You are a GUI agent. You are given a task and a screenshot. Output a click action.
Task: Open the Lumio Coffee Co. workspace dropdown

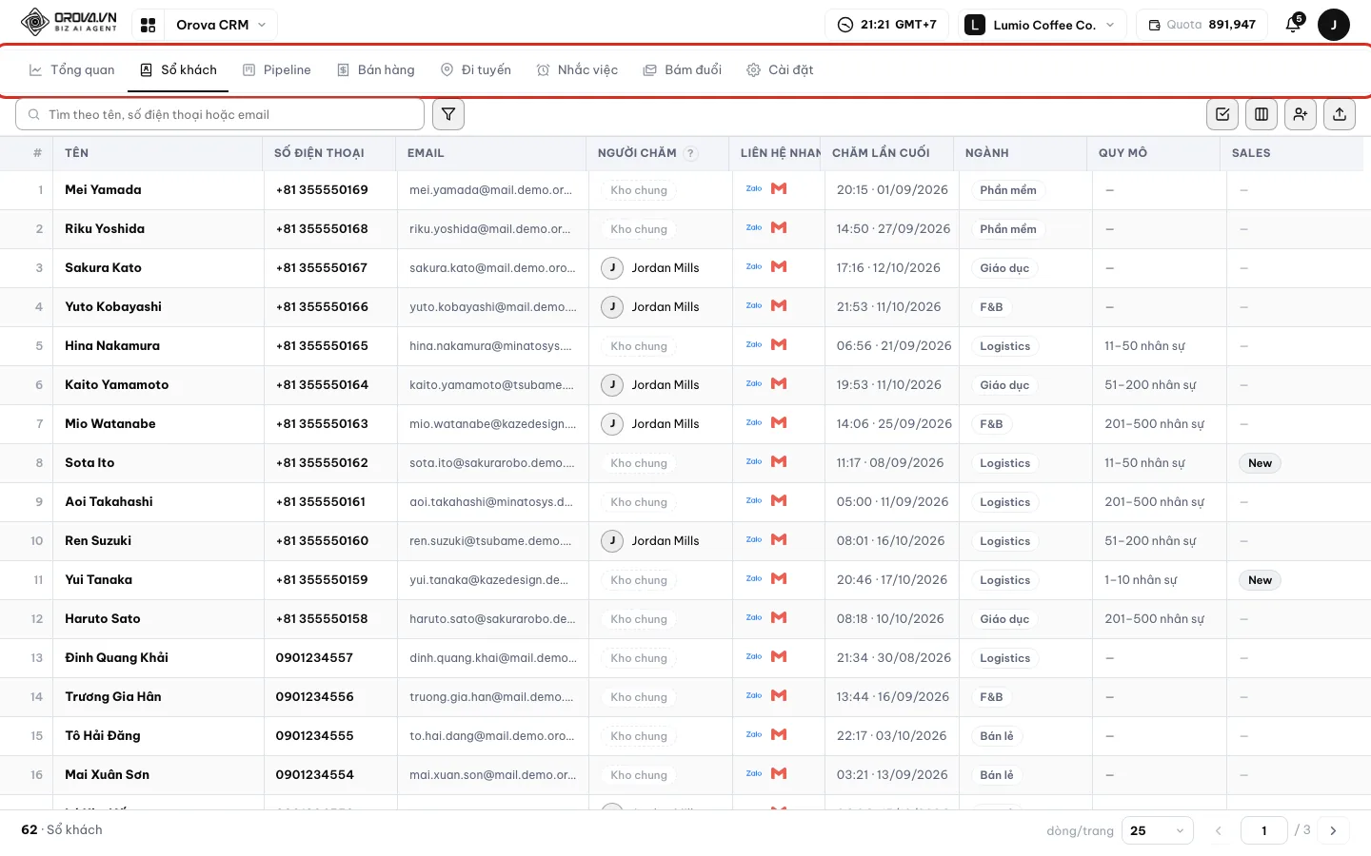(x=1042, y=25)
